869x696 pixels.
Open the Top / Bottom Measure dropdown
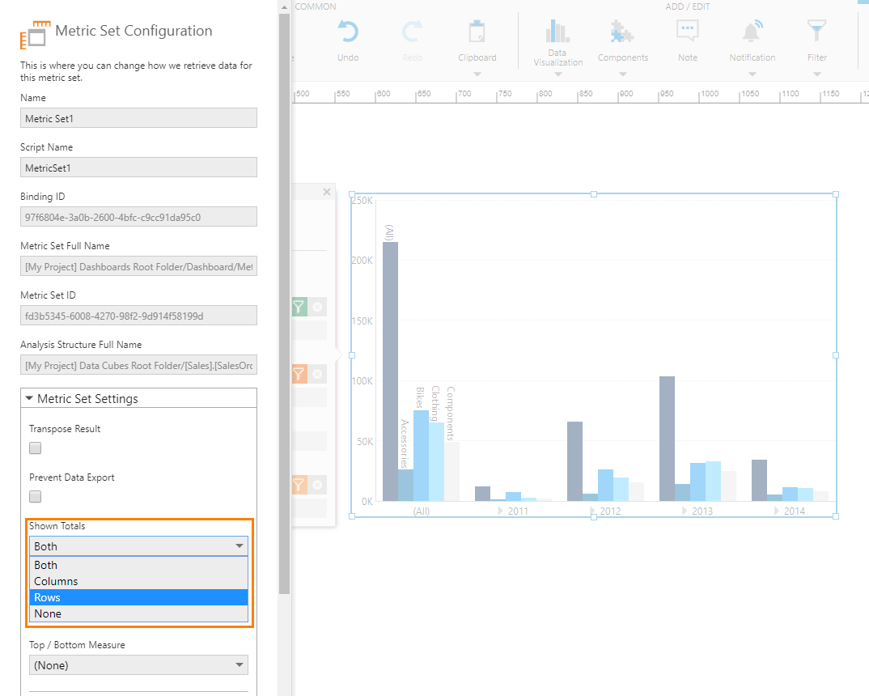(x=138, y=664)
